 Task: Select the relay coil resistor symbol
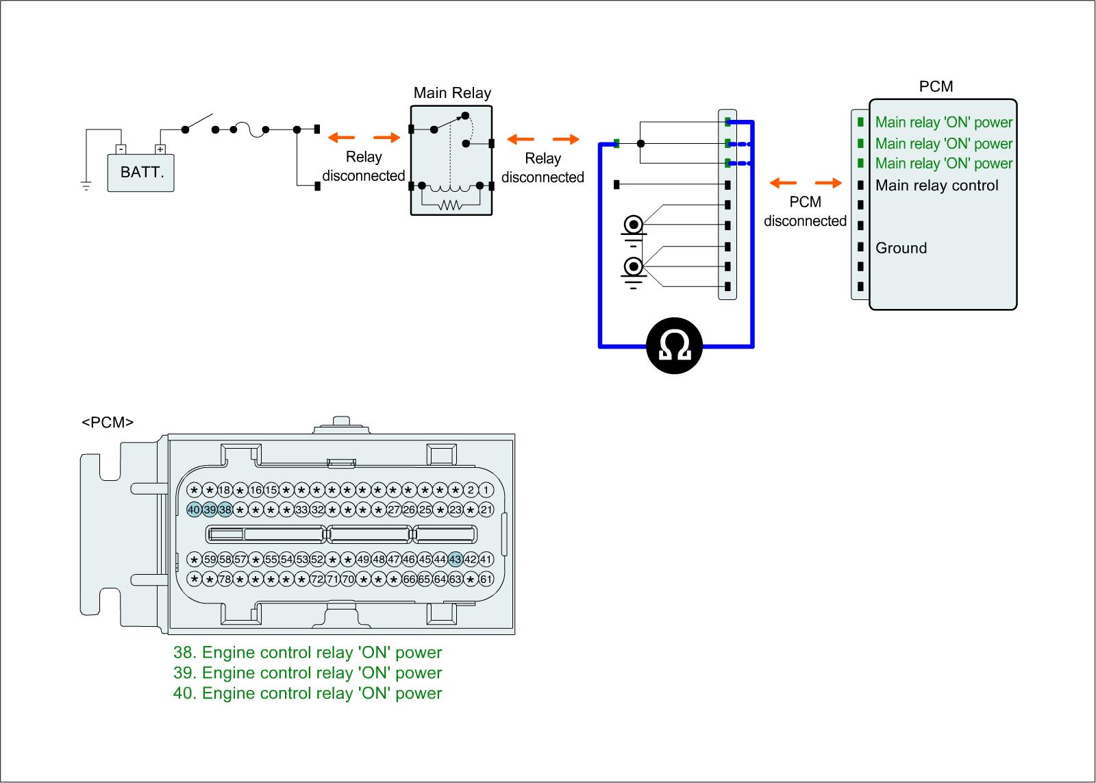point(450,204)
